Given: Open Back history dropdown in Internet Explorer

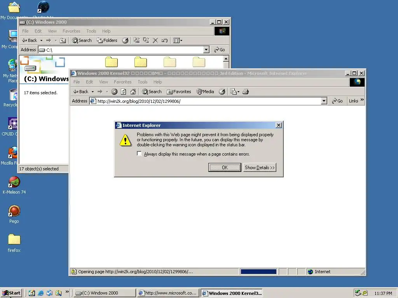Looking at the screenshot, I should pyautogui.click(x=93, y=92).
